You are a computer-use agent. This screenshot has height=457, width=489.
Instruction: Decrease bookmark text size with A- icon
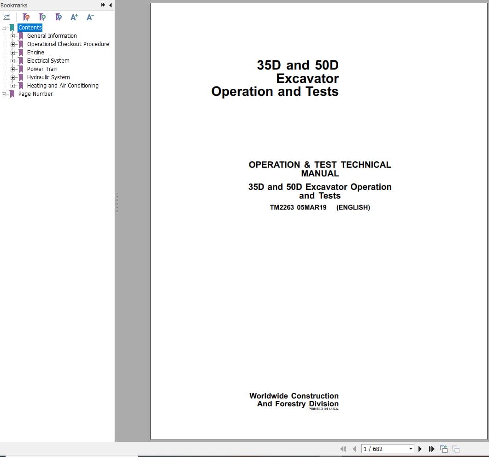[90, 17]
